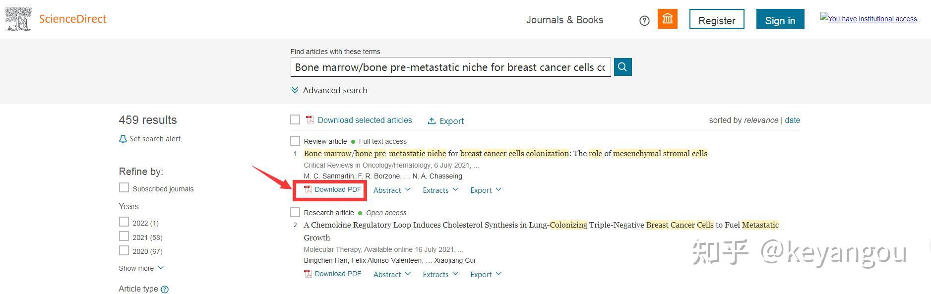Open the help question mark icon
Screen dimensions: 931x294
click(x=644, y=21)
